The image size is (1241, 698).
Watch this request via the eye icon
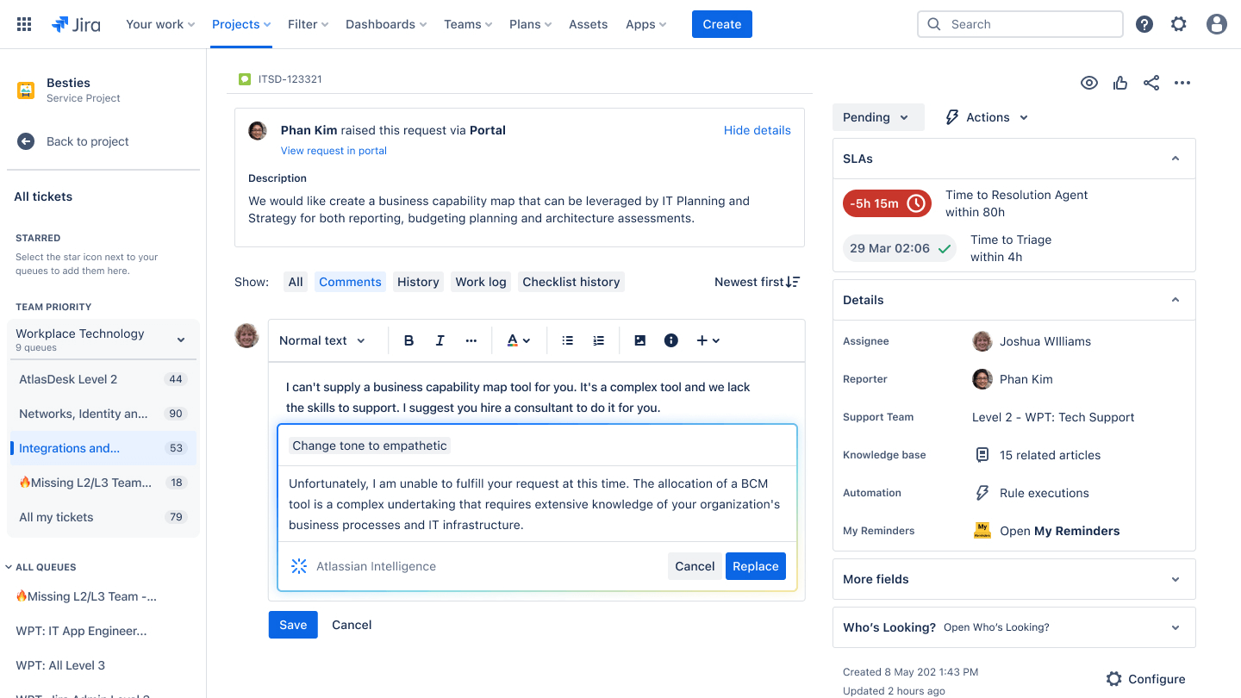click(x=1088, y=83)
